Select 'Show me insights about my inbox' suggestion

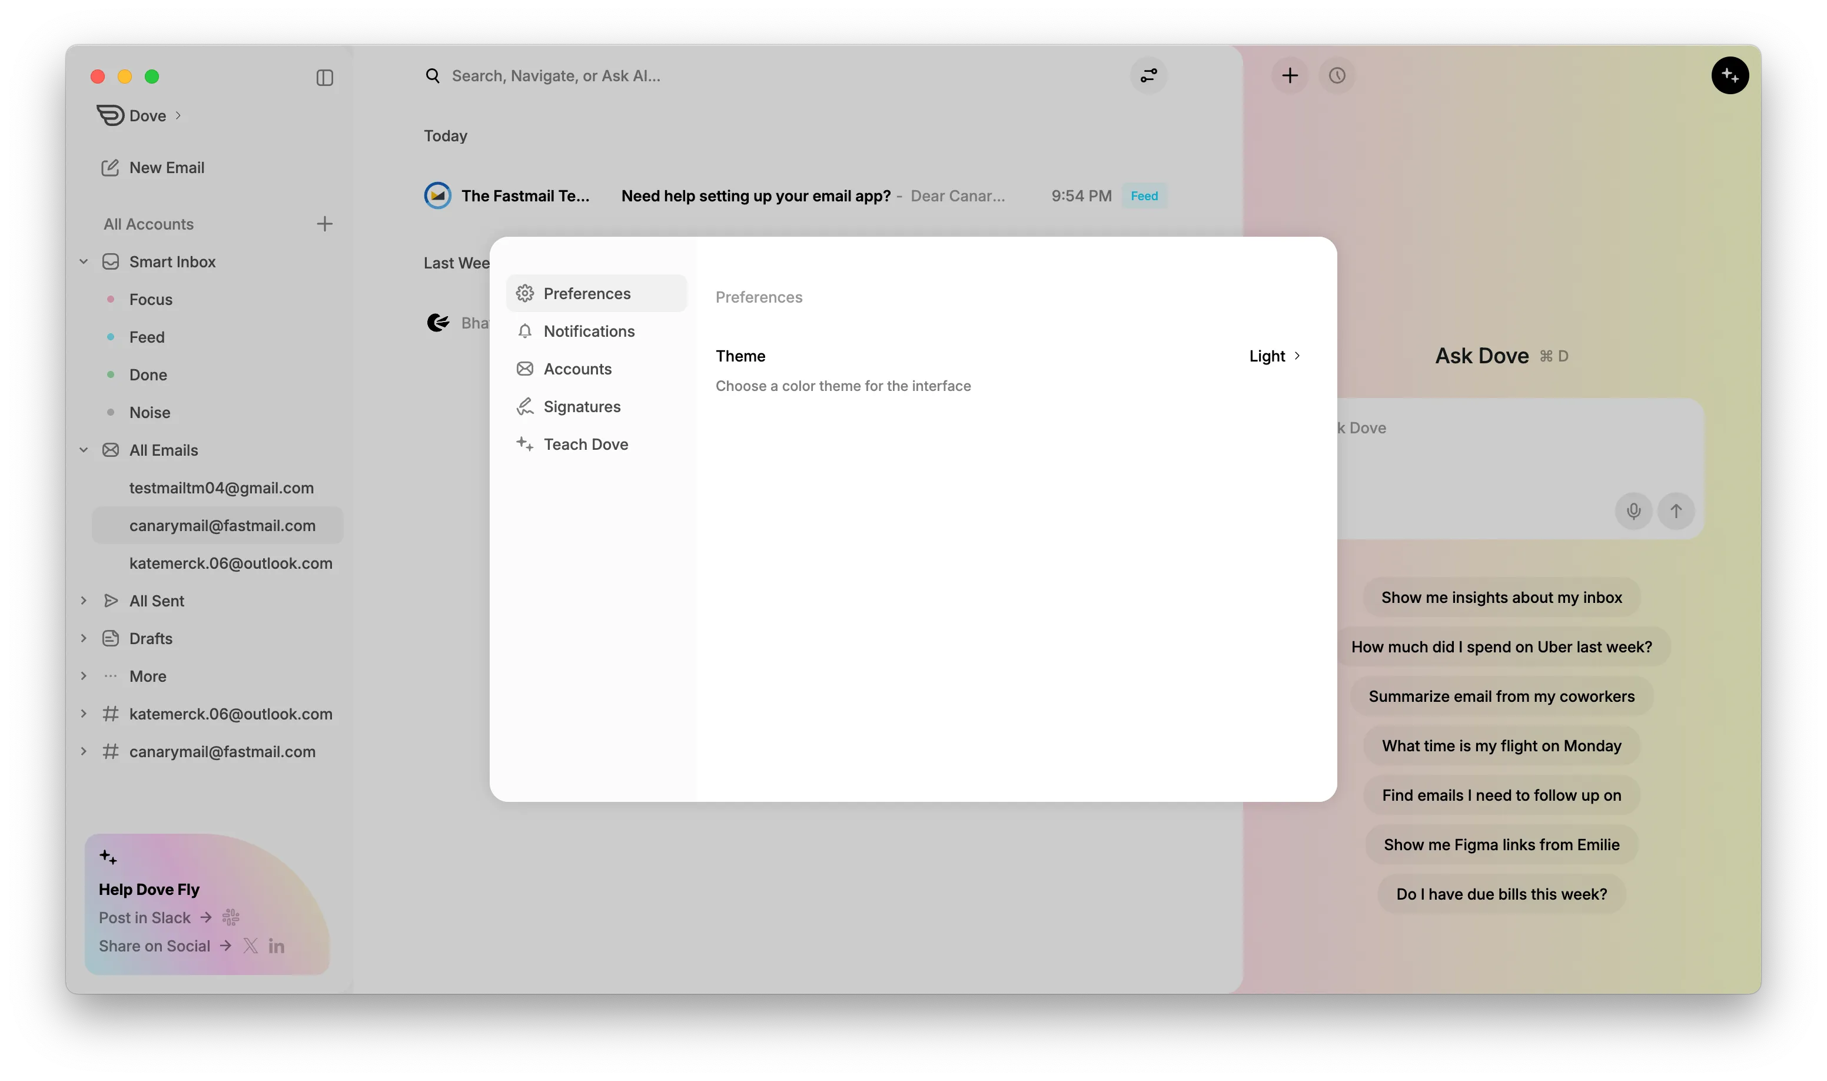point(1501,598)
